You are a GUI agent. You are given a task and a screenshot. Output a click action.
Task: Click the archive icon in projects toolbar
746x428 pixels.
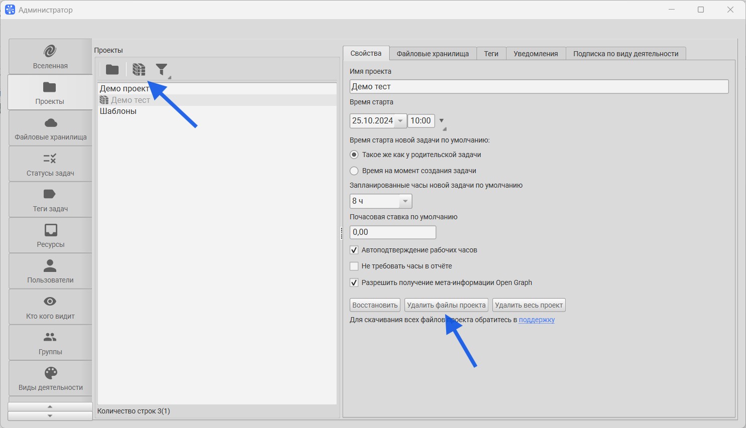139,70
